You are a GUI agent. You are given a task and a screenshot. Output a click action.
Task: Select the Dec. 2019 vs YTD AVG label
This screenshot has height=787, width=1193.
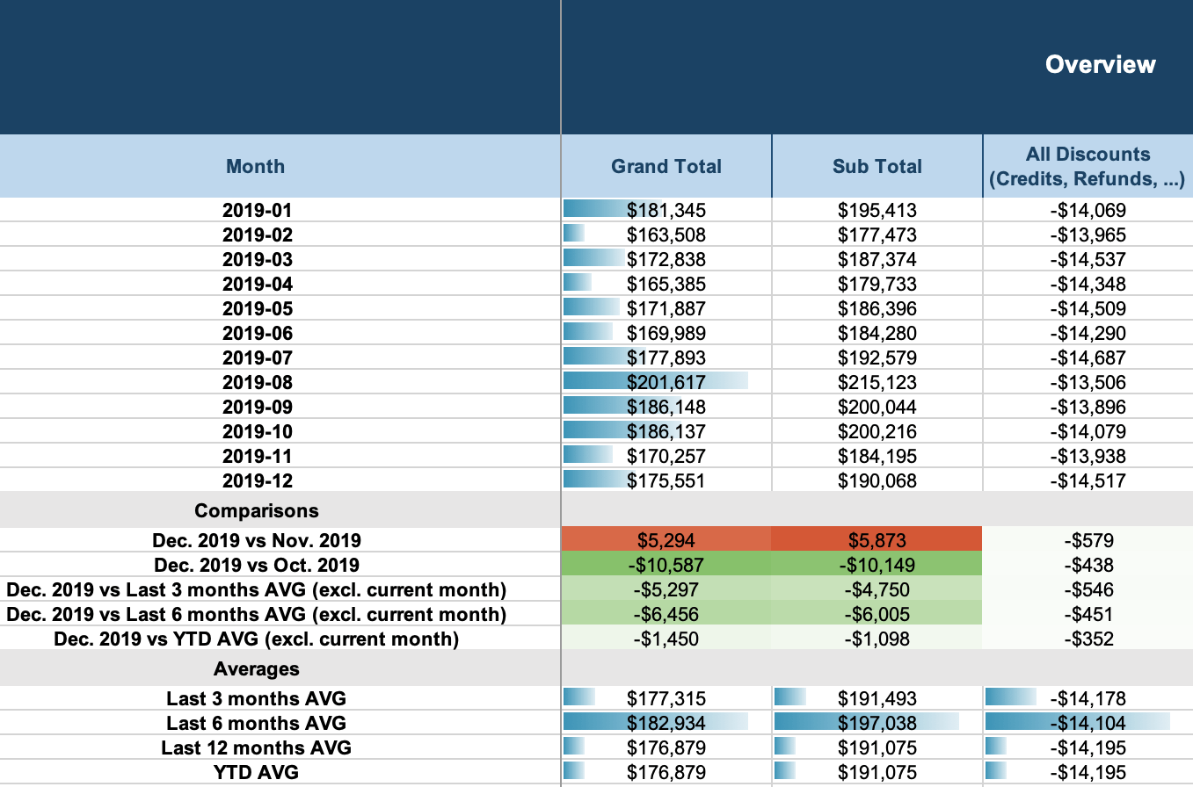[257, 639]
